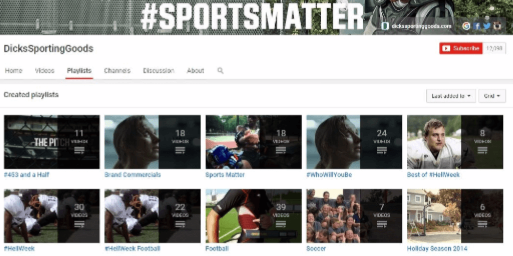Open the #453 and a Half playlist link
The height and width of the screenshot is (256, 513).
(27, 174)
